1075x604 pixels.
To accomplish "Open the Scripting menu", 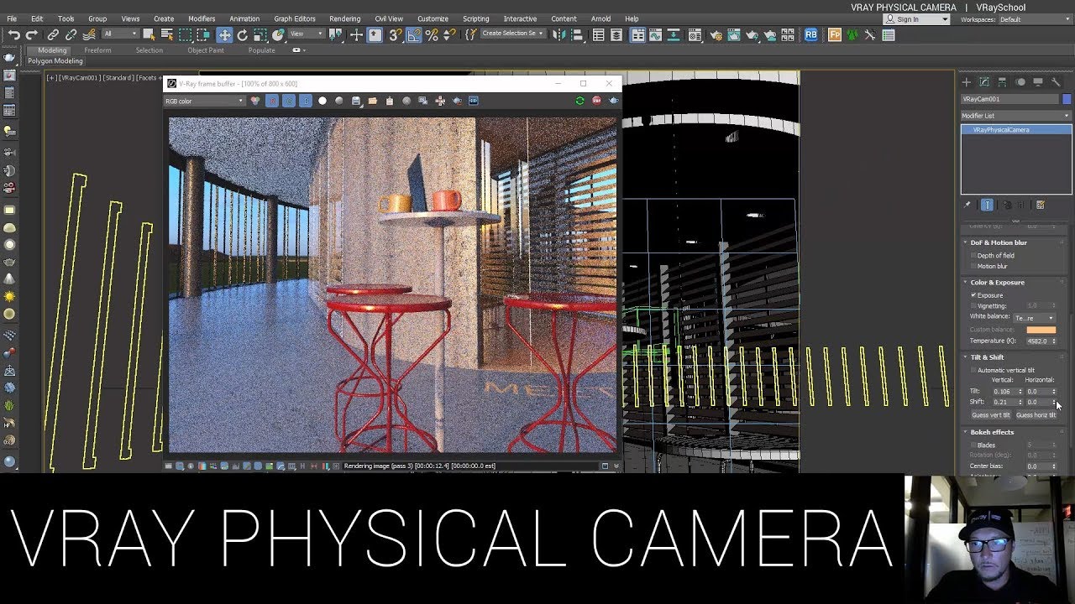I will pos(475,18).
